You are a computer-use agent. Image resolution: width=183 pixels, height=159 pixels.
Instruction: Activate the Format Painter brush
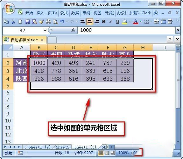[x=41, y=22]
